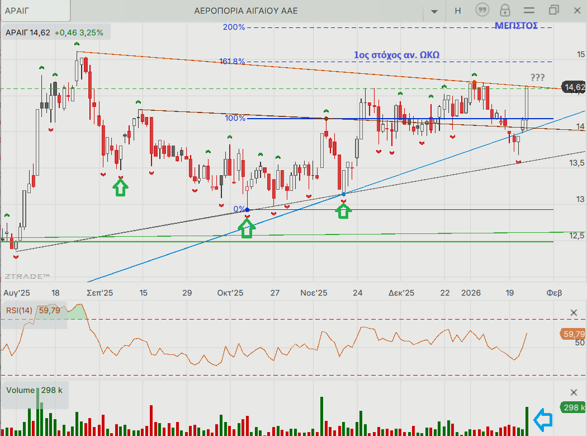Click the quote bubble comments icon
The height and width of the screenshot is (436, 587).
[482, 10]
